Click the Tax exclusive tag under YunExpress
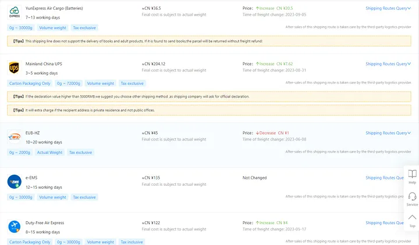Screen dimensions: 419x245 [x=84, y=28]
